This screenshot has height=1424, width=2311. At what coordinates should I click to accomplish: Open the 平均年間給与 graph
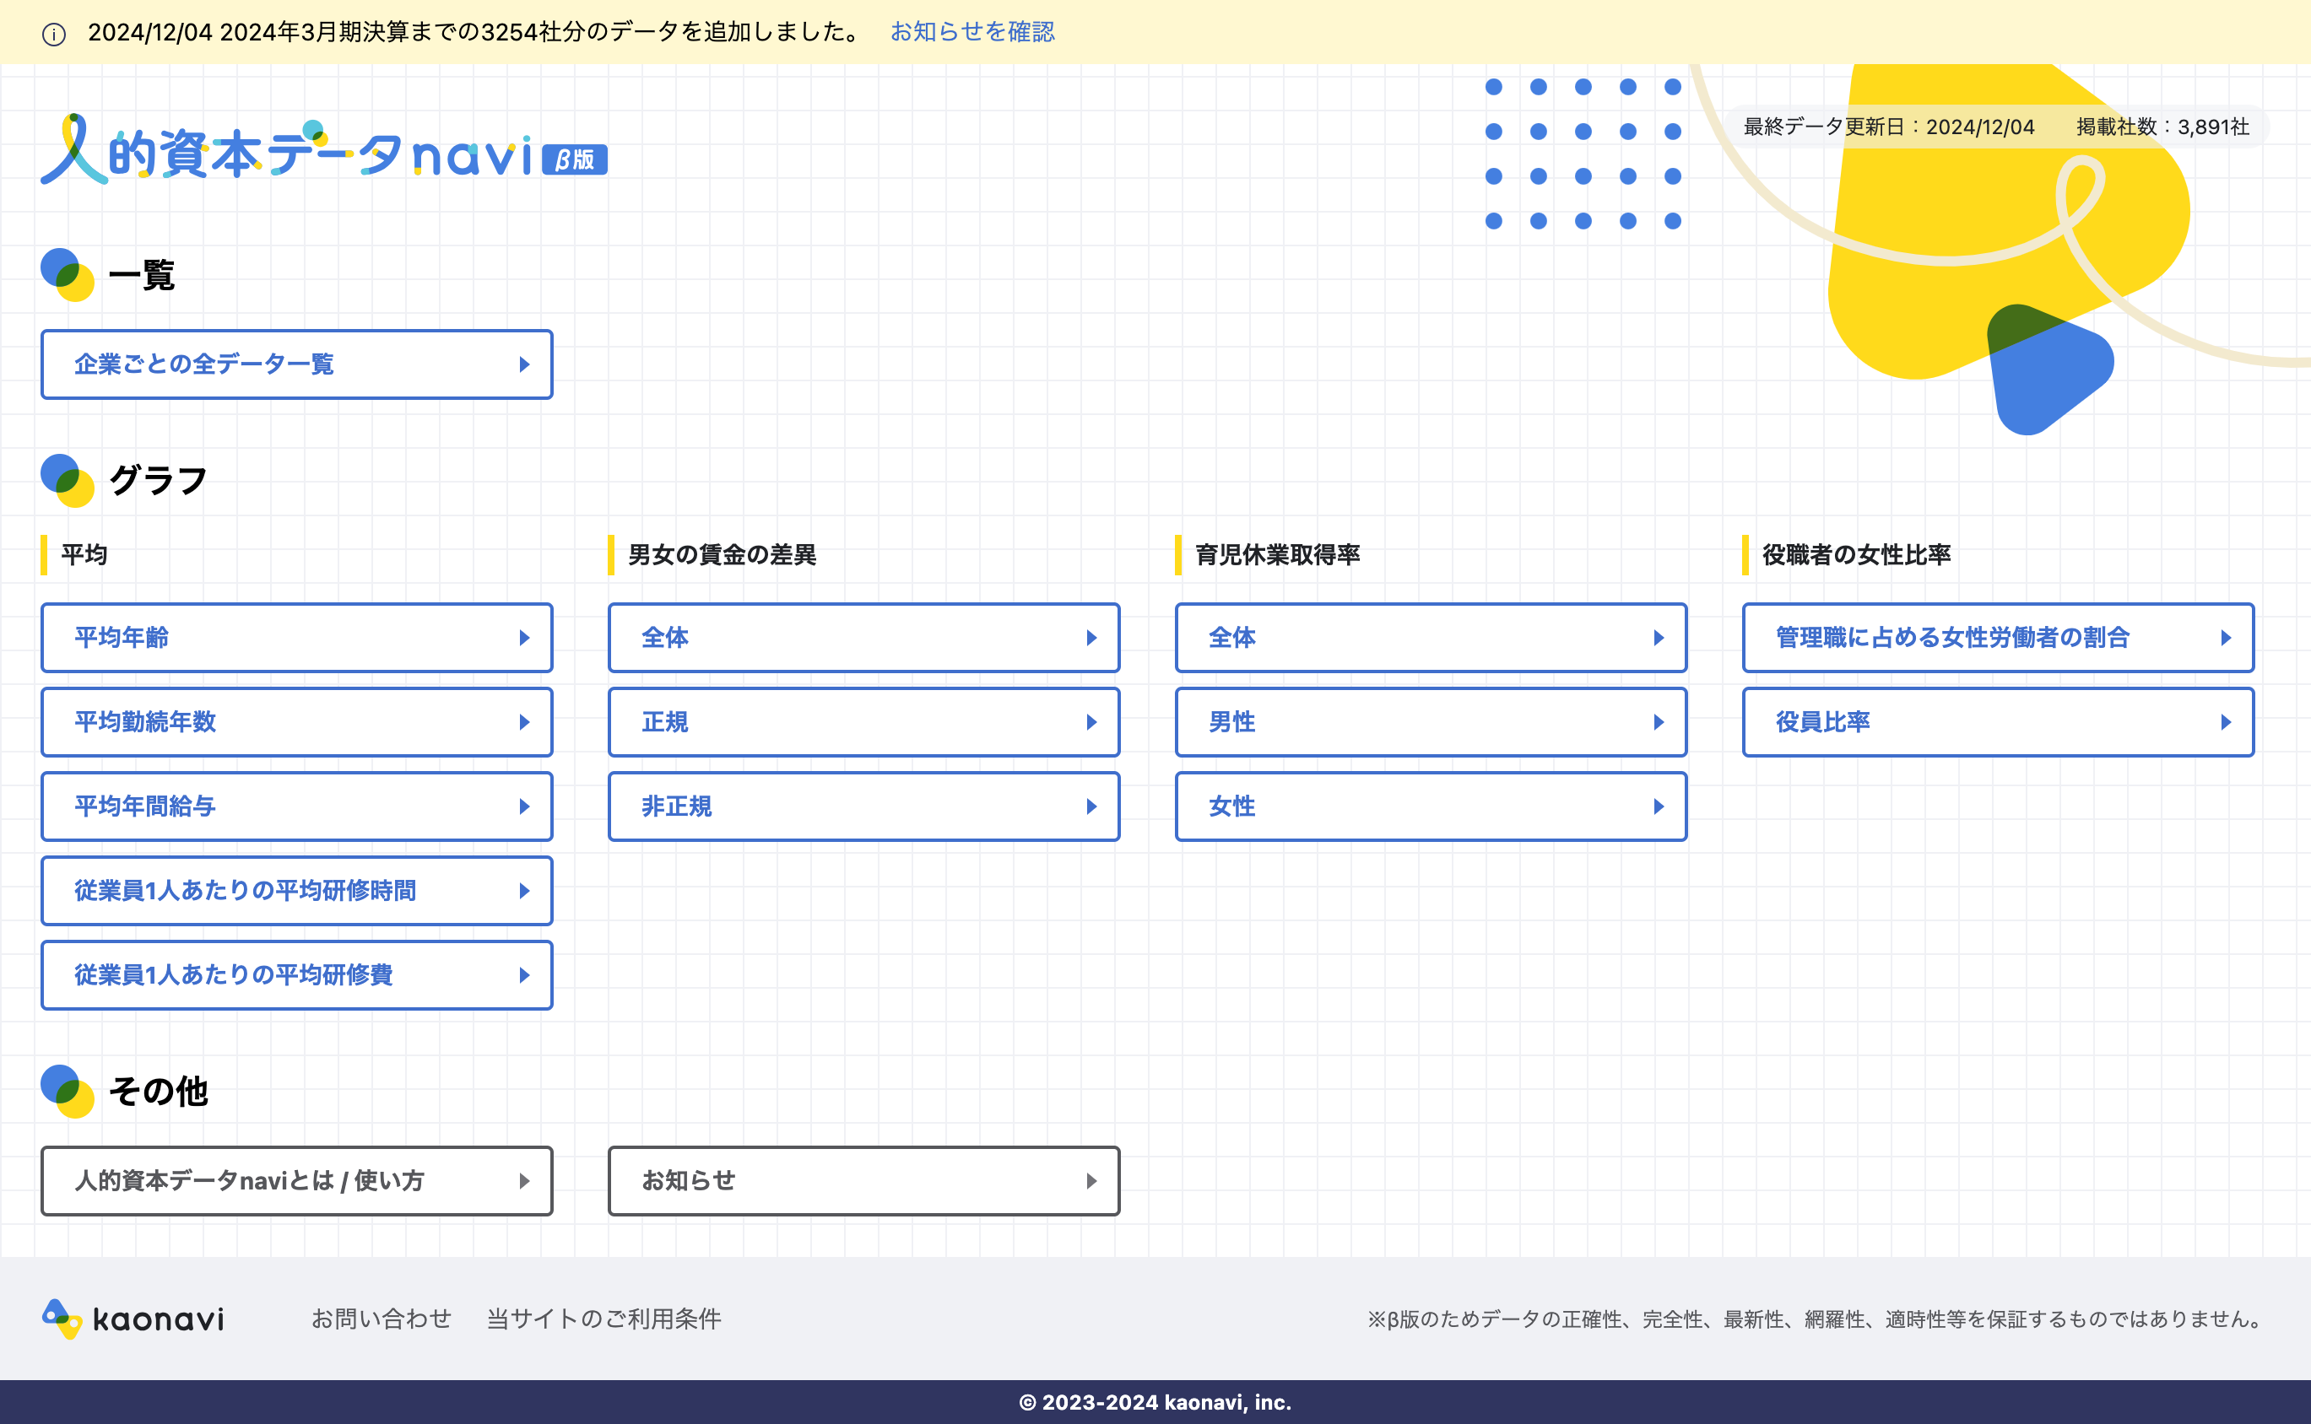297,806
